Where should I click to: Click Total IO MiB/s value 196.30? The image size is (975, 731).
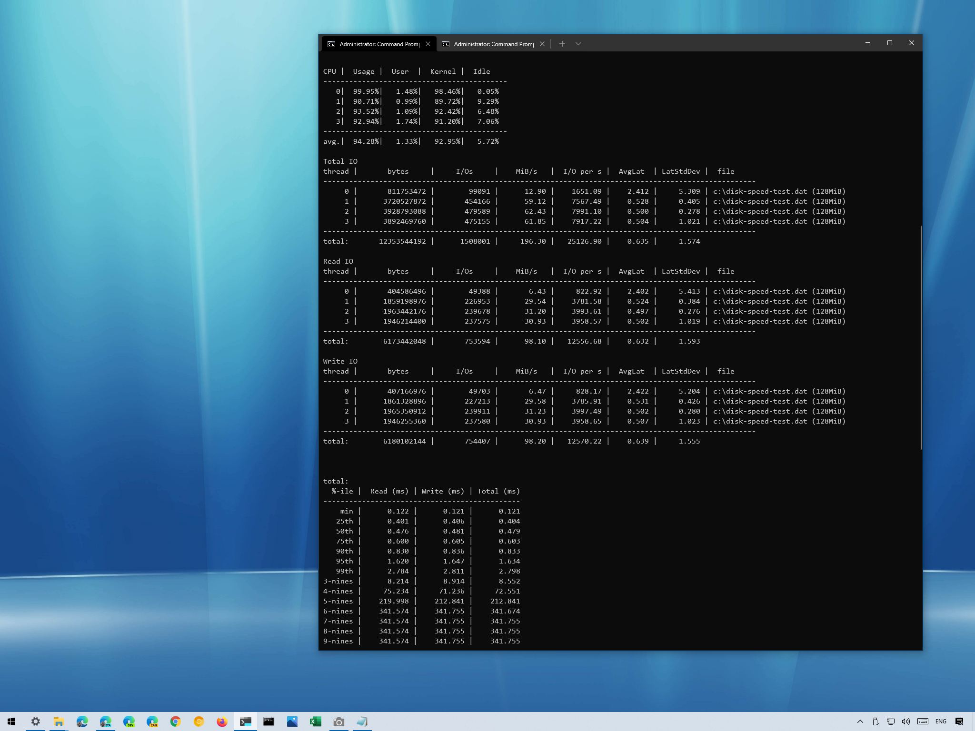coord(533,241)
